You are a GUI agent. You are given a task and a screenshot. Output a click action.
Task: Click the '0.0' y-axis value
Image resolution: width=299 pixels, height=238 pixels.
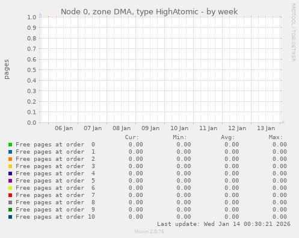click(32, 122)
